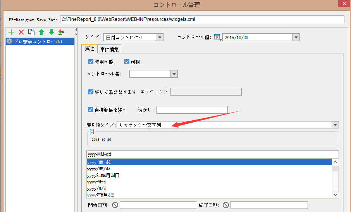
Task: Click the panel collapse arrows on divider
Action: 76,32
